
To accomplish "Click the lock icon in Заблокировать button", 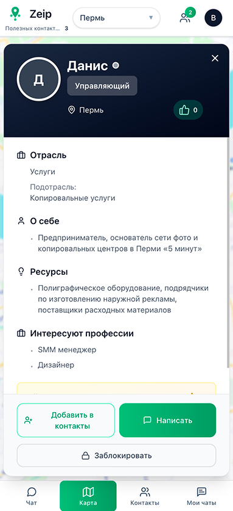I will 85,455.
